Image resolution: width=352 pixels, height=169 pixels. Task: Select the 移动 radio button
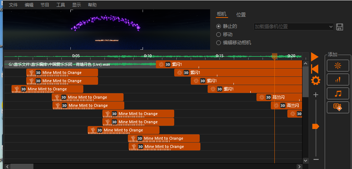(218, 35)
